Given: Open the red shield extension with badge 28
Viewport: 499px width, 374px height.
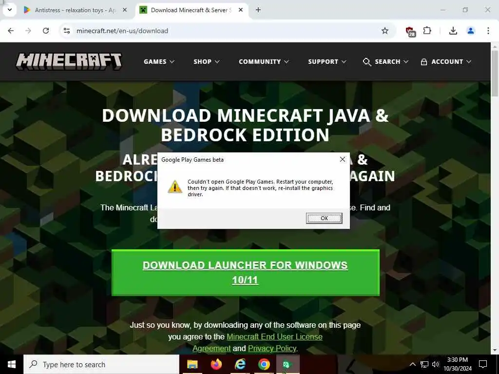Looking at the screenshot, I should click(x=410, y=31).
